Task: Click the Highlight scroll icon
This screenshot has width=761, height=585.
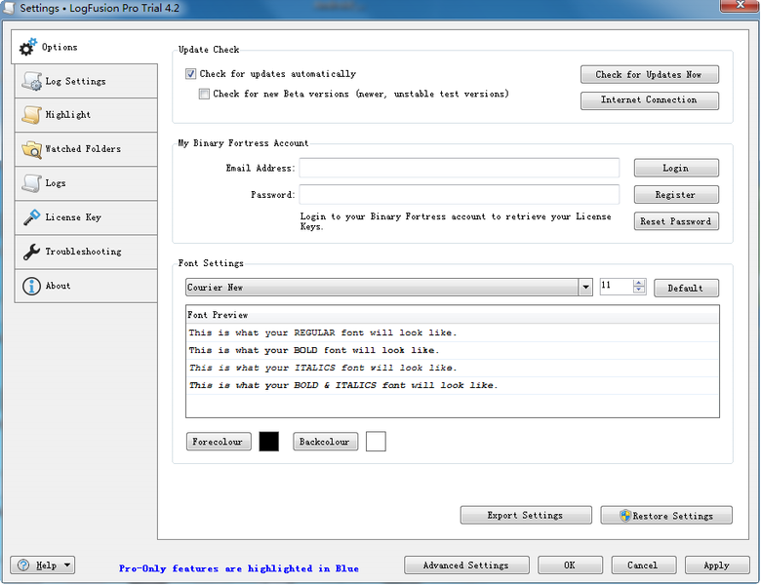Action: [x=30, y=115]
